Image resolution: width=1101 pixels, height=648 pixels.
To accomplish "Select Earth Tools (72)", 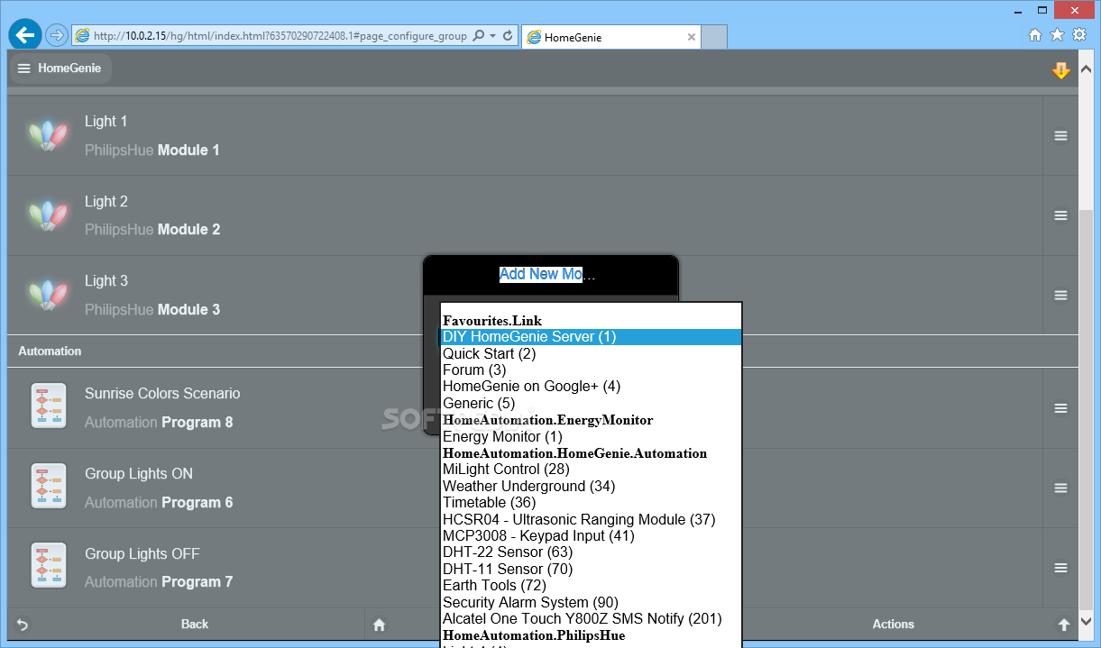I will pos(592,585).
